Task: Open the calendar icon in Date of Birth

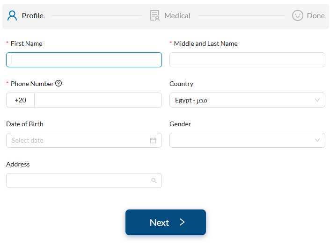Action: (153, 140)
